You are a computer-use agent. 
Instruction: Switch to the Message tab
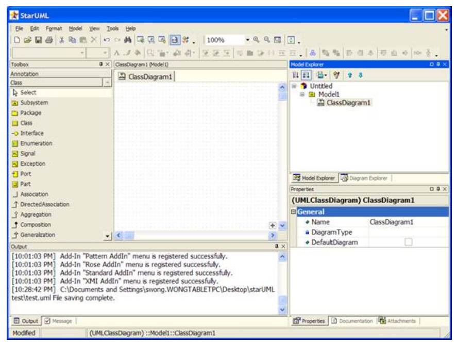click(58, 321)
